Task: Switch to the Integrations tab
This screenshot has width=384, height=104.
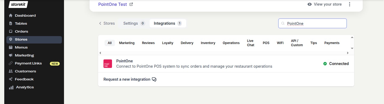Action: coord(168,23)
